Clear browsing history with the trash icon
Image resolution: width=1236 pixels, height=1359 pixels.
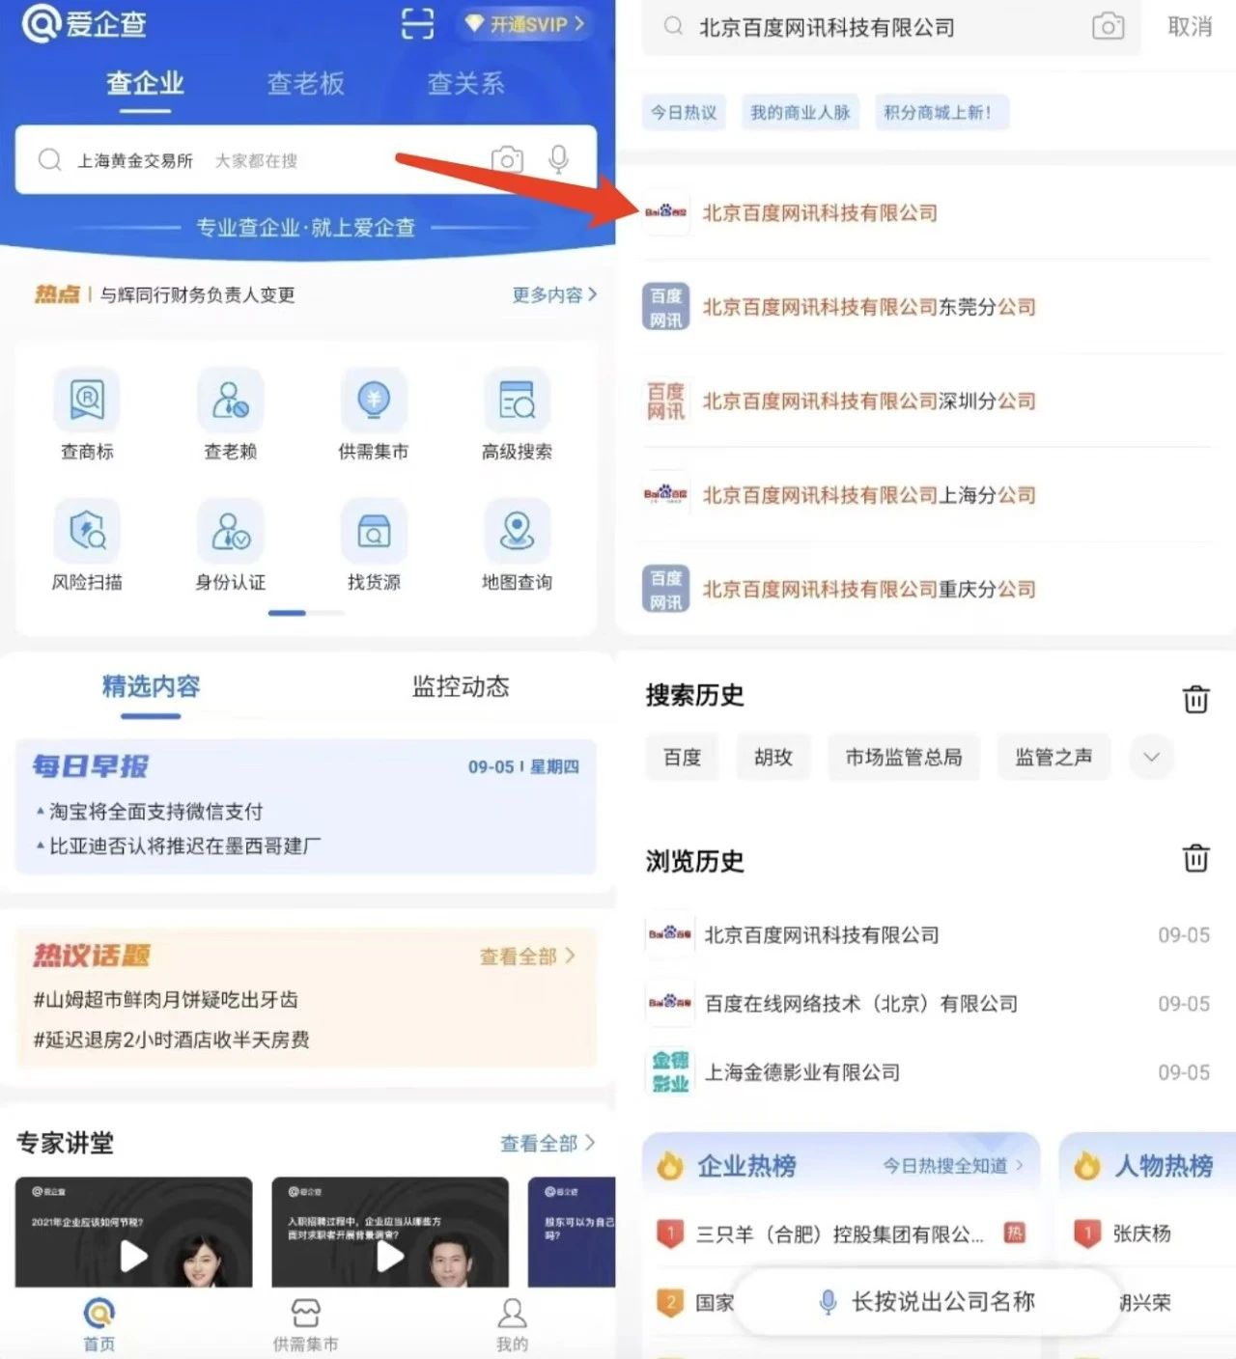pos(1195,857)
